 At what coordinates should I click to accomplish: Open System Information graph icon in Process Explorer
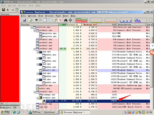(36, 20)
